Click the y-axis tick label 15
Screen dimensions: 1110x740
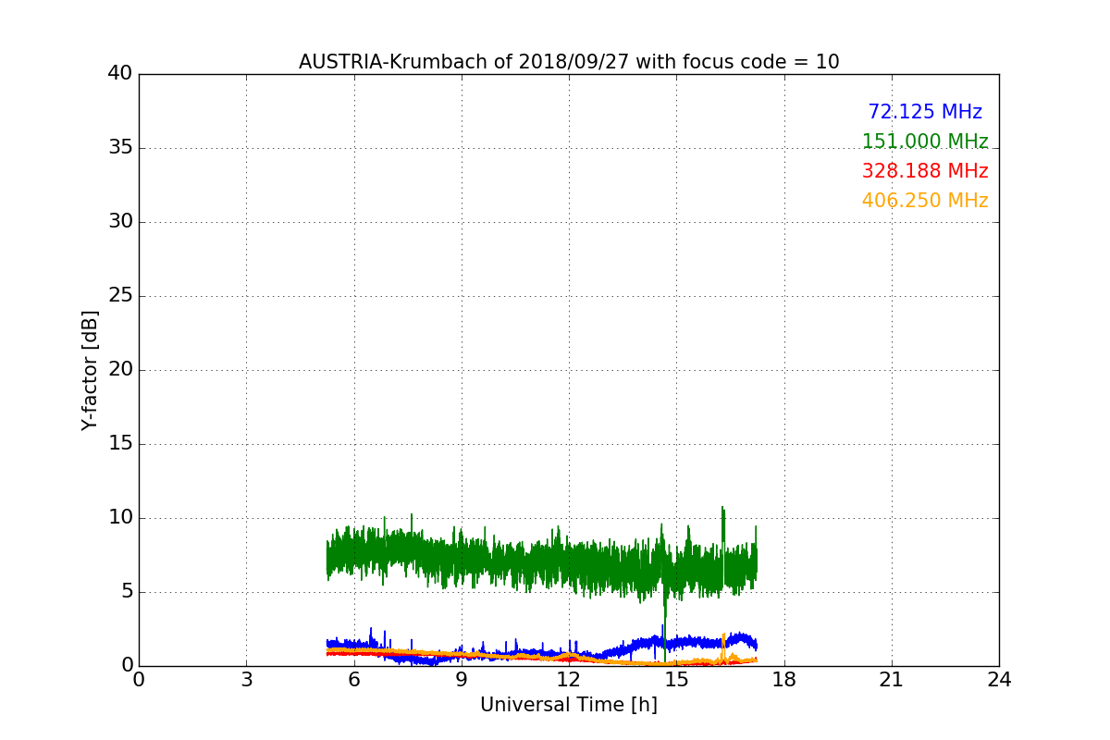tap(120, 444)
